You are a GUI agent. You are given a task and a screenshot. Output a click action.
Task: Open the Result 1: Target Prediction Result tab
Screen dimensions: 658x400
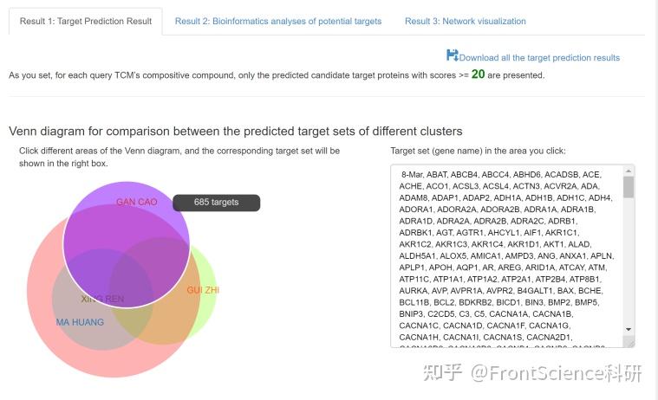pos(86,22)
